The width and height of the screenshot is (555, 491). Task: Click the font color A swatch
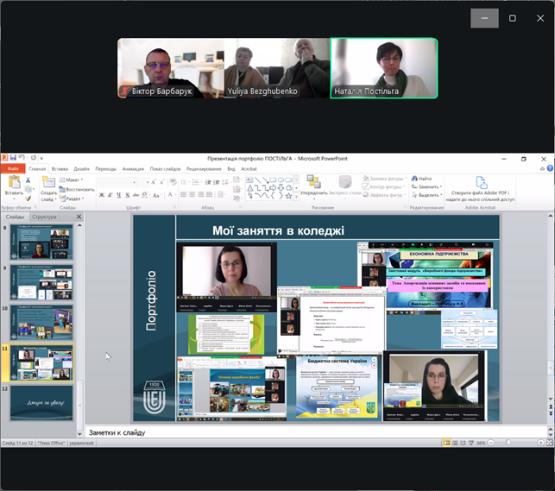[170, 194]
